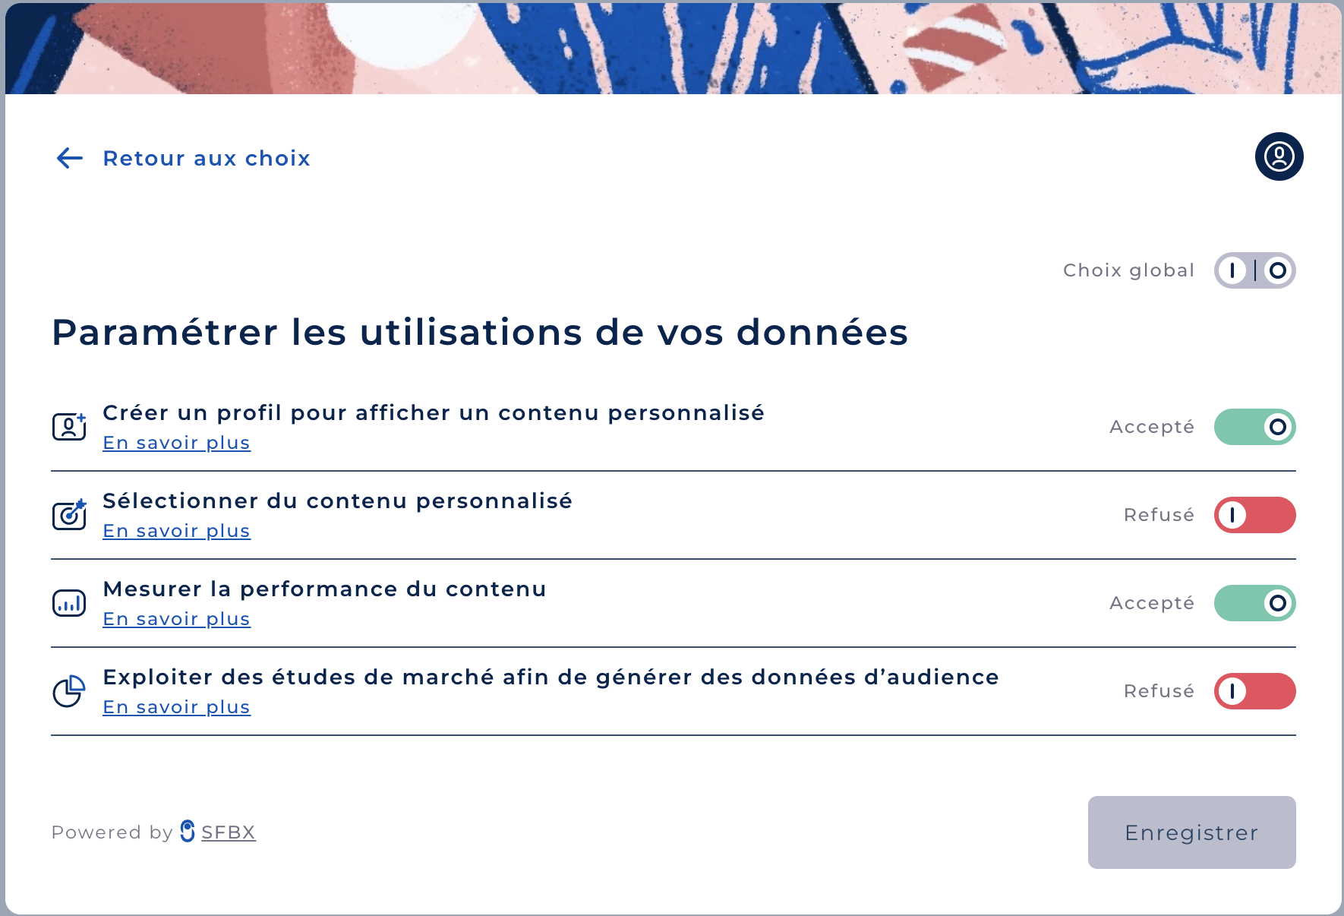Enable the Refusé toggle for personalized content
Viewport: 1344px width, 916px height.
(1254, 515)
